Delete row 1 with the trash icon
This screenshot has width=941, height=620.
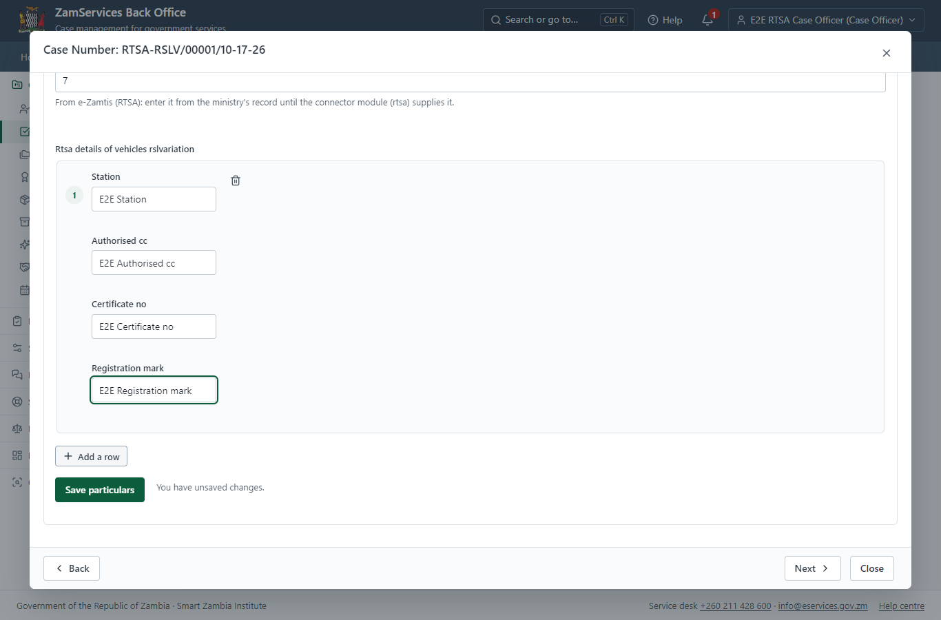[236, 180]
